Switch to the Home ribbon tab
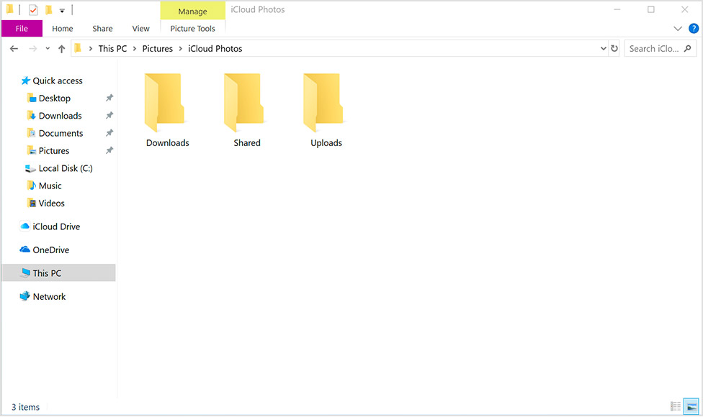Image resolution: width=703 pixels, height=417 pixels. point(63,29)
